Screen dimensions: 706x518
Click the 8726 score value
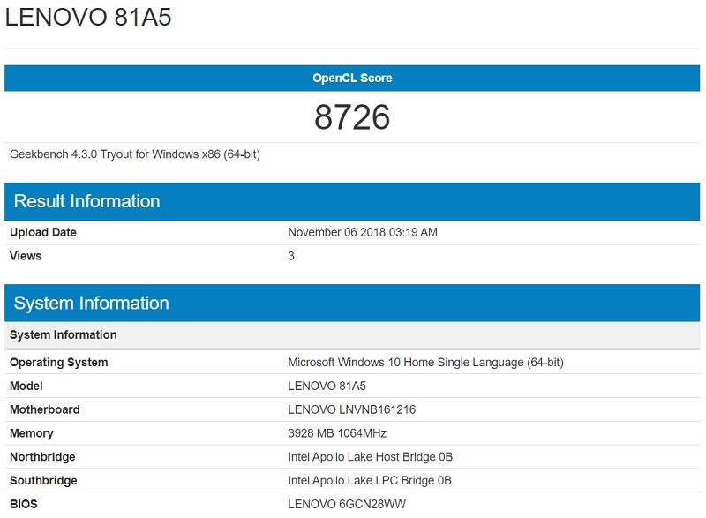(x=353, y=115)
